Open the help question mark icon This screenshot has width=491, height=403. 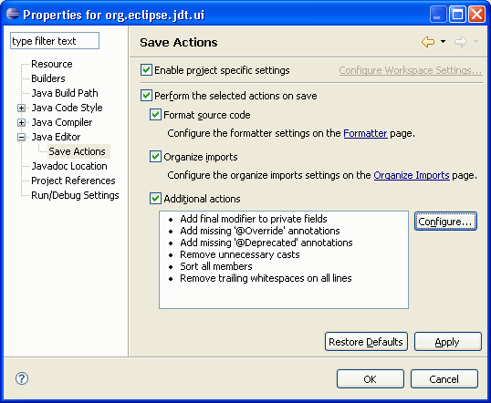[22, 378]
